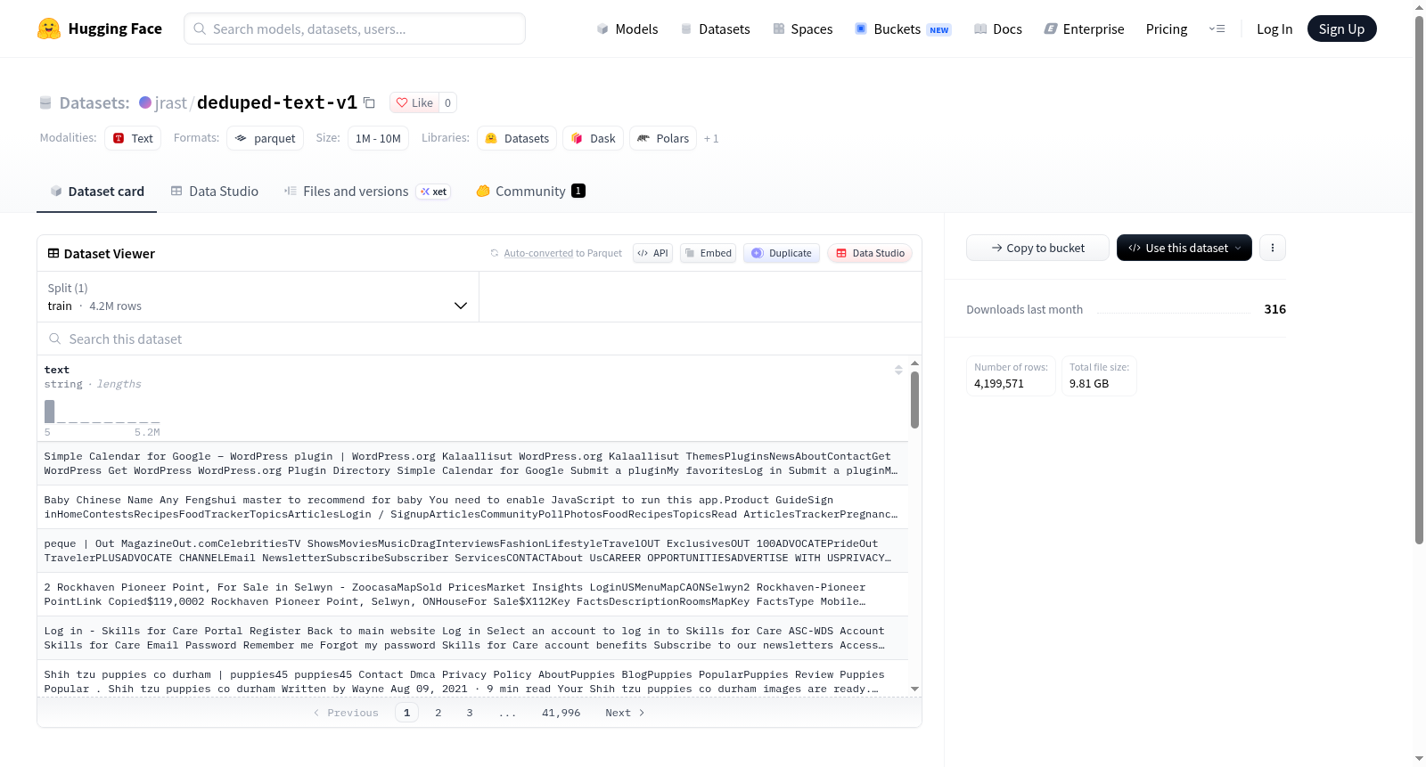Click the Dask library tag

point(593,138)
